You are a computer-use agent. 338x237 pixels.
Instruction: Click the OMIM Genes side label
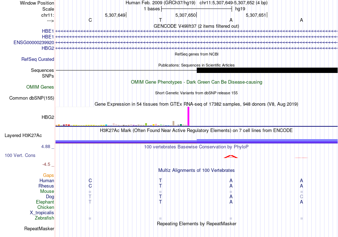pyautogui.click(x=40, y=87)
